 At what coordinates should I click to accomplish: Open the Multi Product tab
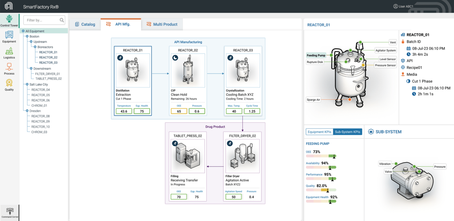162,24
